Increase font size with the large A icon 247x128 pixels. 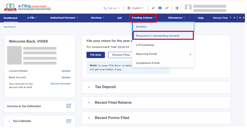pos(167,8)
